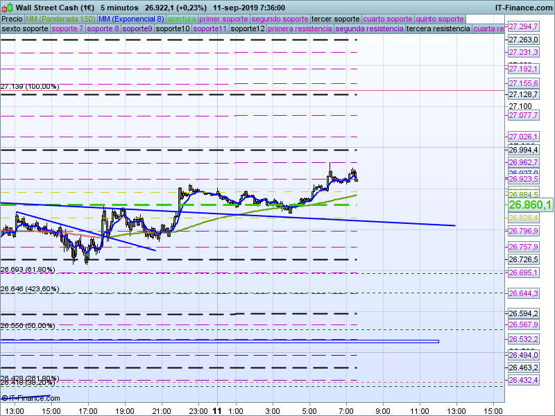Viewport: 555px width, 416px height.
Task: Click the 9:00 time axis label
Action: (x=383, y=411)
